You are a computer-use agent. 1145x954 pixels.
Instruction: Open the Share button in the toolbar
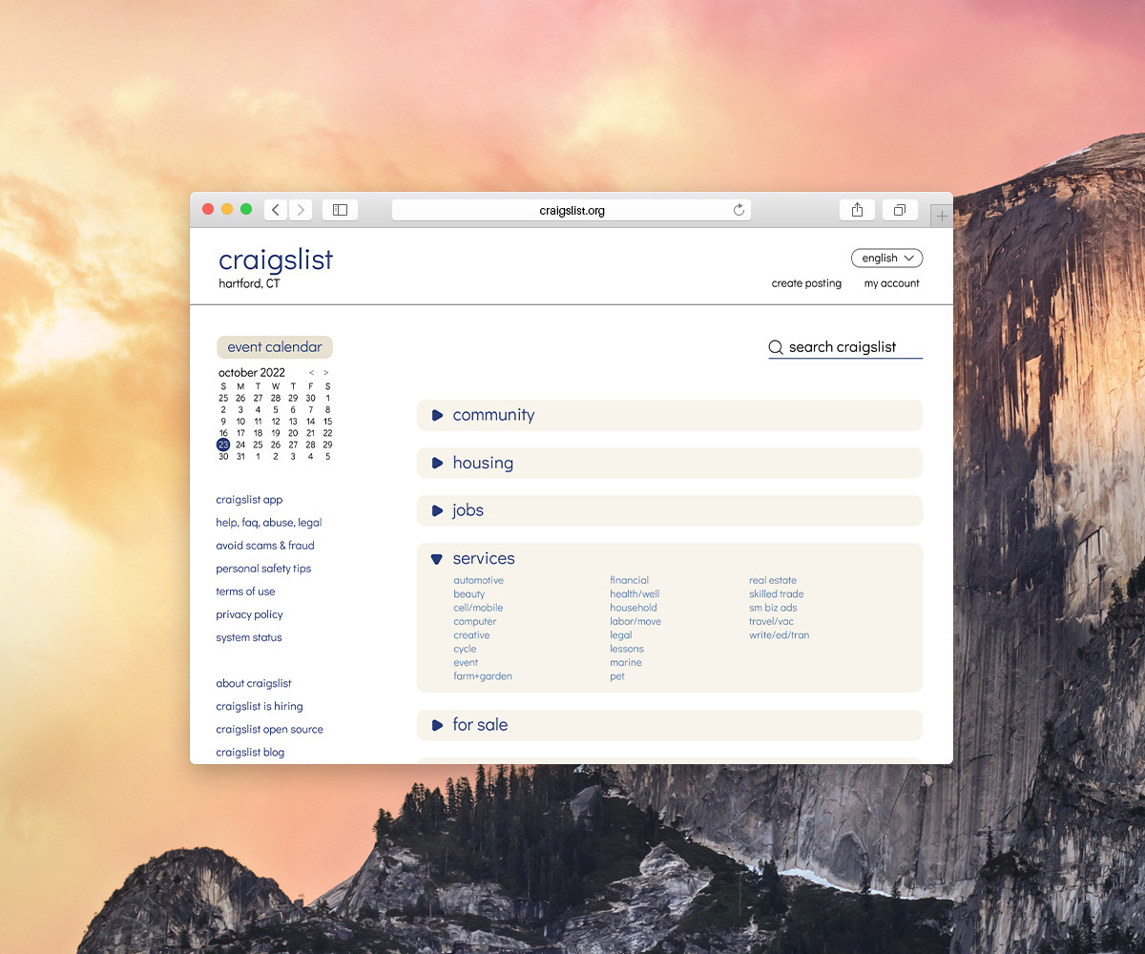pyautogui.click(x=857, y=210)
